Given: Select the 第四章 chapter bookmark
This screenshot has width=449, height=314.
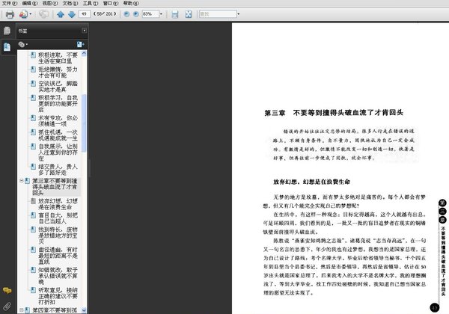Looking at the screenshot, I should click(55, 310).
